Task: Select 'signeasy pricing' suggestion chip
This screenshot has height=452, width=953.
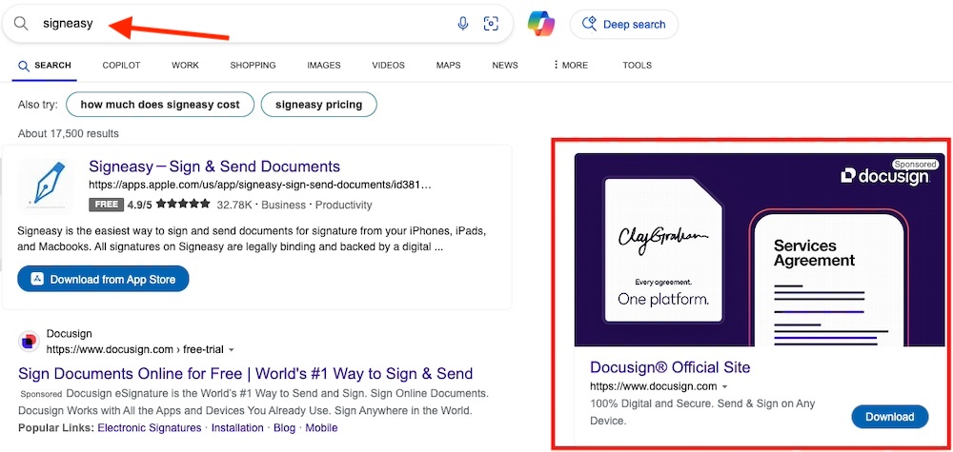Action: pos(318,105)
